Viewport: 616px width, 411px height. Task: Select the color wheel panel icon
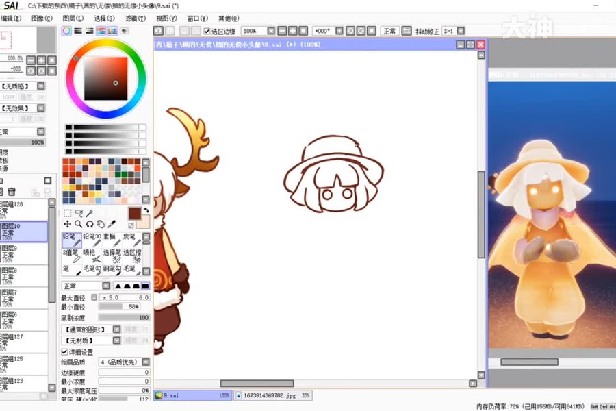[x=66, y=31]
